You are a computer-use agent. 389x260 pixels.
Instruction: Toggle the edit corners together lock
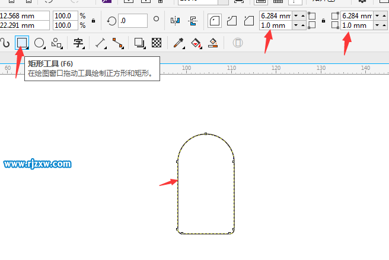[323, 21]
